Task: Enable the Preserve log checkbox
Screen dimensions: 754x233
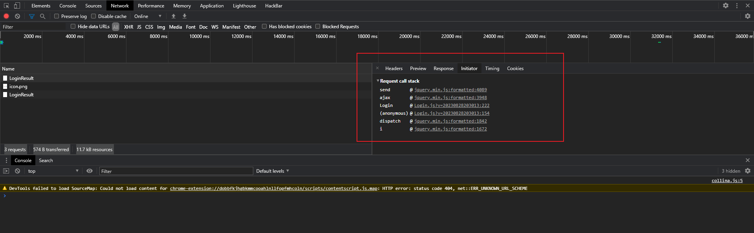Action: point(57,16)
